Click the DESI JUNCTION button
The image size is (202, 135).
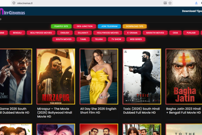point(85,26)
